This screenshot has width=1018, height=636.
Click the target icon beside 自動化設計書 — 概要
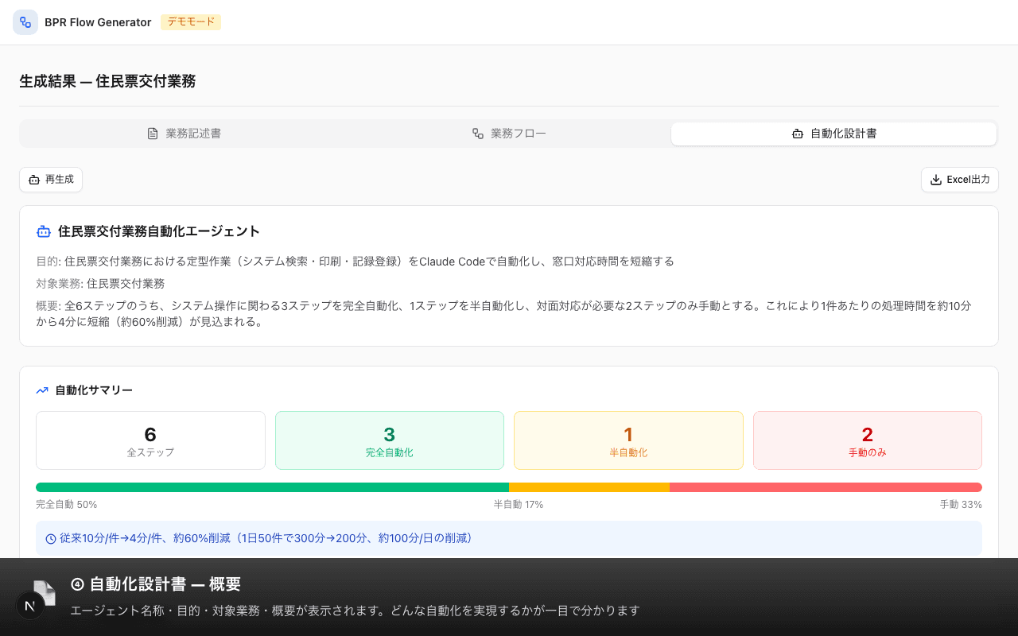point(76,584)
